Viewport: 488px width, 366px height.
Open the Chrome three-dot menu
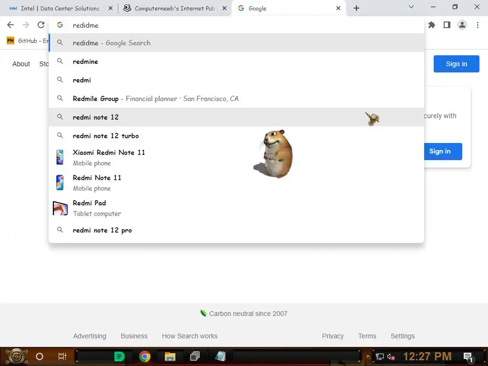point(478,25)
